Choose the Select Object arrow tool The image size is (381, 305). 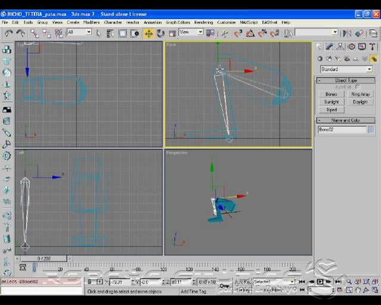click(98, 33)
